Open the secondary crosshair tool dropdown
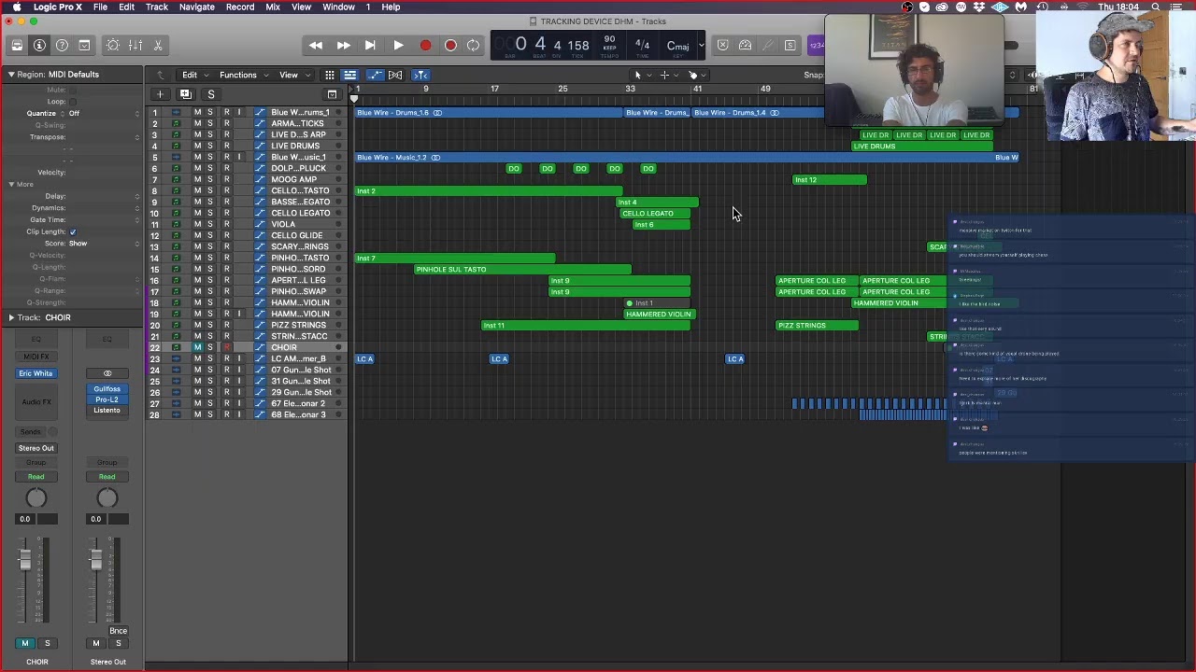 coord(668,75)
